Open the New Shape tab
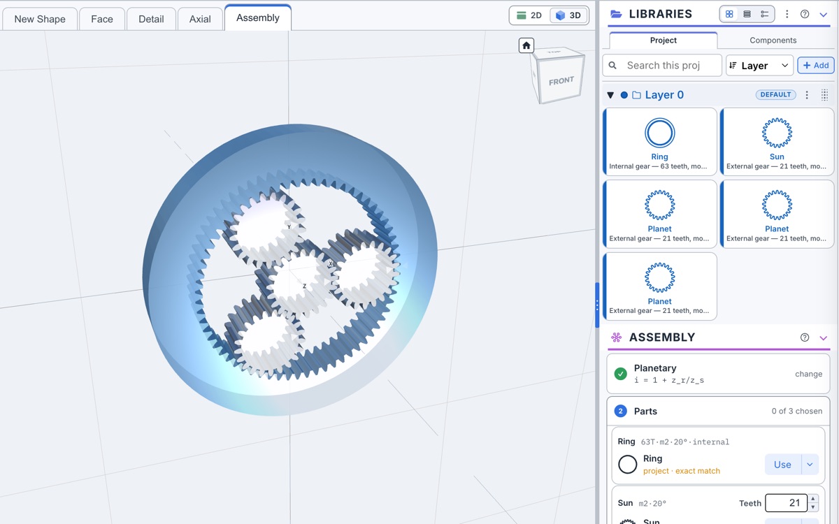839x524 pixels. (x=40, y=19)
